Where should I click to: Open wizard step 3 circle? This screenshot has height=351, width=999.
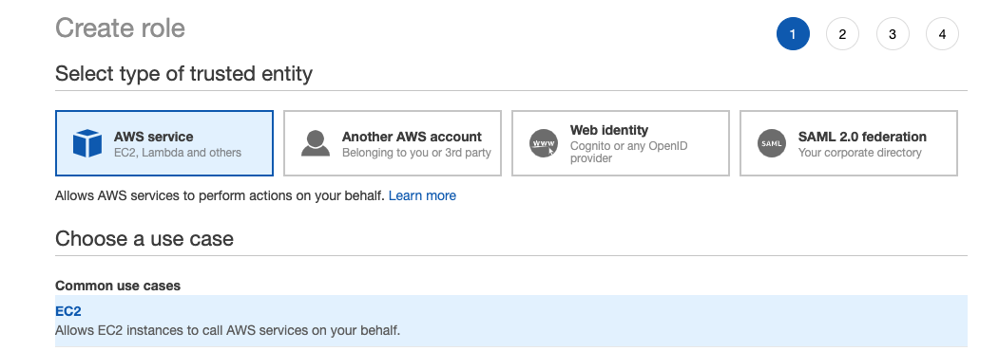tap(892, 34)
